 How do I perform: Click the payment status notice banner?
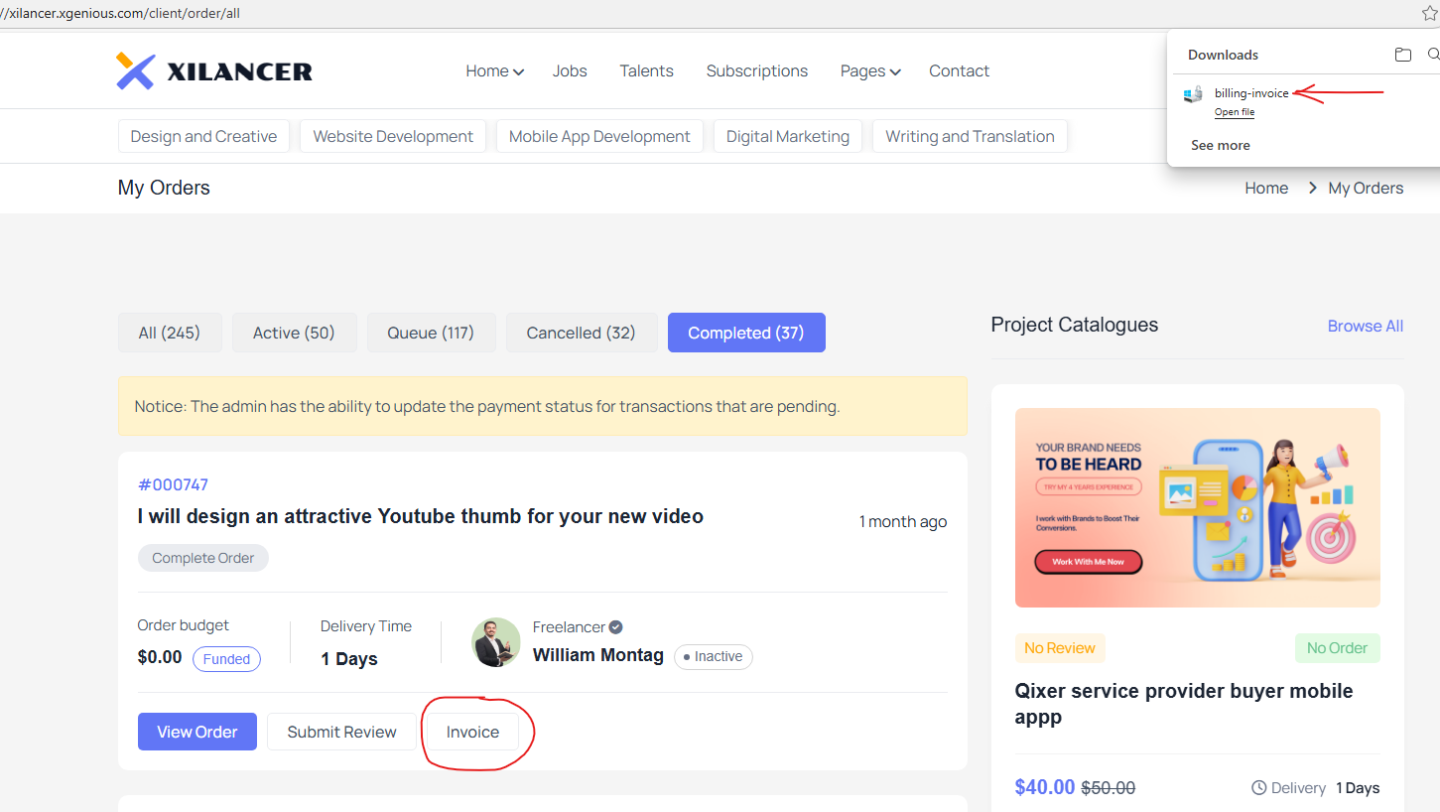tap(543, 406)
